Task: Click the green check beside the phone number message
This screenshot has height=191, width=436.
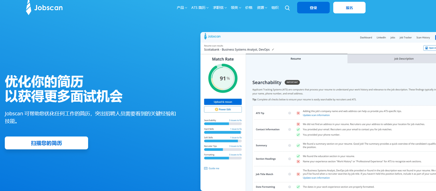Action: [298, 135]
